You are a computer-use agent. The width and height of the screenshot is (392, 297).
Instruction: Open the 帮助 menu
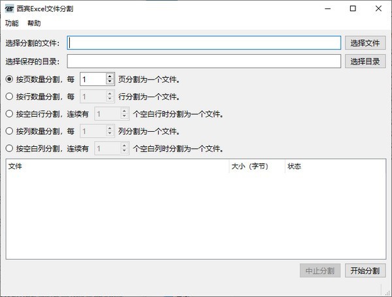pos(34,23)
